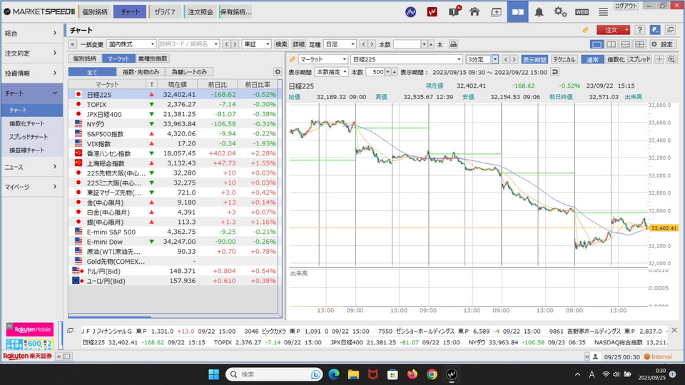Click the orange link icon beside 注文 button
Viewport: 685px width, 385px height.
(x=585, y=30)
